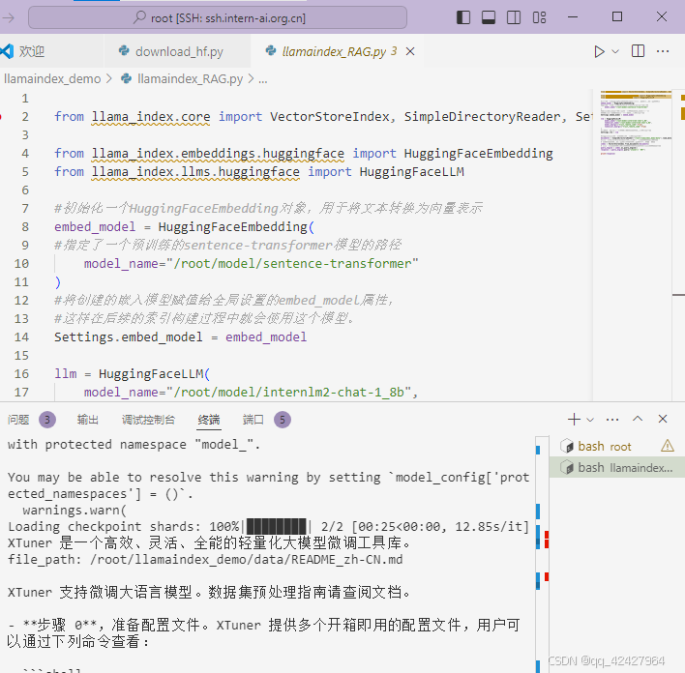Image resolution: width=685 pixels, height=673 pixels.
Task: Click the VS Code logo on welcome tab
Action: click(x=7, y=51)
